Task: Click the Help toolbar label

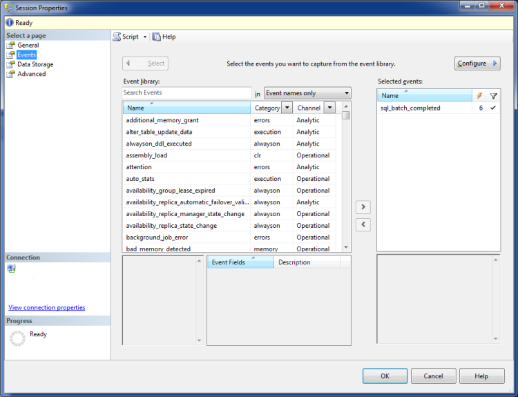Action: point(169,37)
